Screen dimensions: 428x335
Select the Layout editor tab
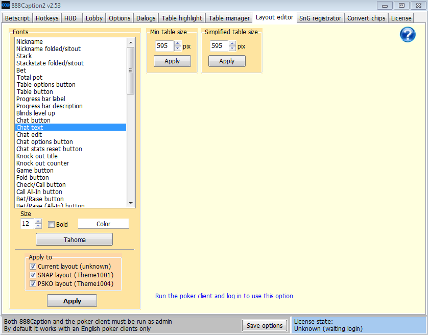pyautogui.click(x=274, y=17)
